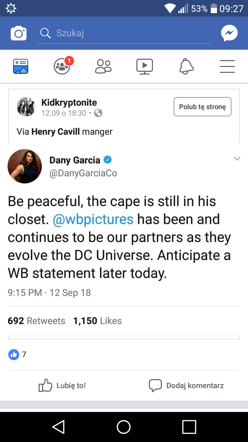Screen dimensions: 248x442
Task: Tap the Kidkryptonite page avatar
Action: click(26, 107)
